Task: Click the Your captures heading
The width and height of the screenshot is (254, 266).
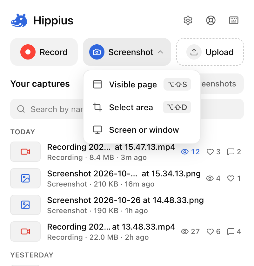Action: pyautogui.click(x=40, y=84)
